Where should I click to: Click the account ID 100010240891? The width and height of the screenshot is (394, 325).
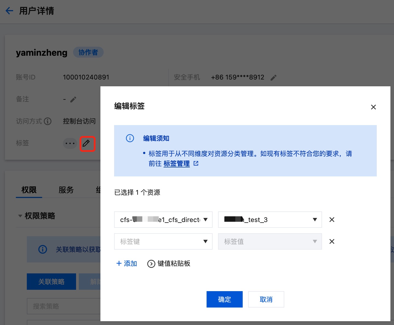click(86, 77)
